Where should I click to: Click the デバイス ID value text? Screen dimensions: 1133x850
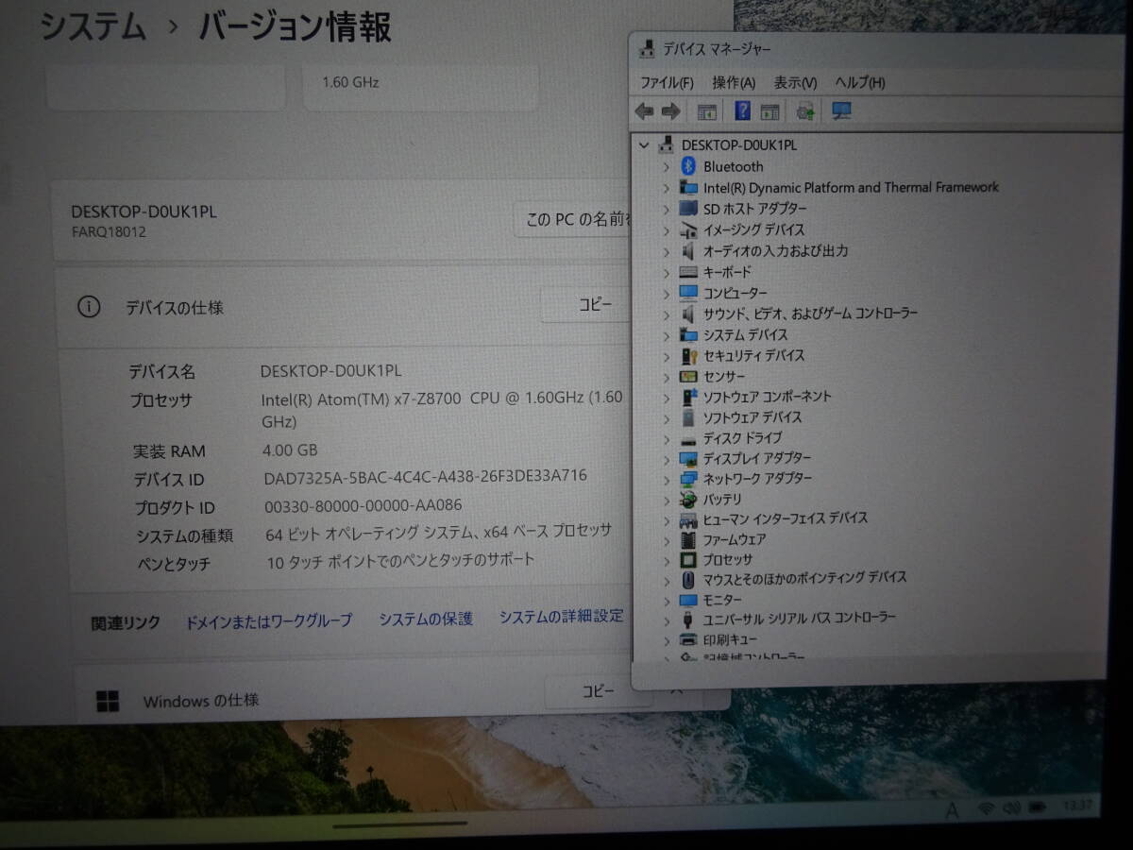coord(426,477)
